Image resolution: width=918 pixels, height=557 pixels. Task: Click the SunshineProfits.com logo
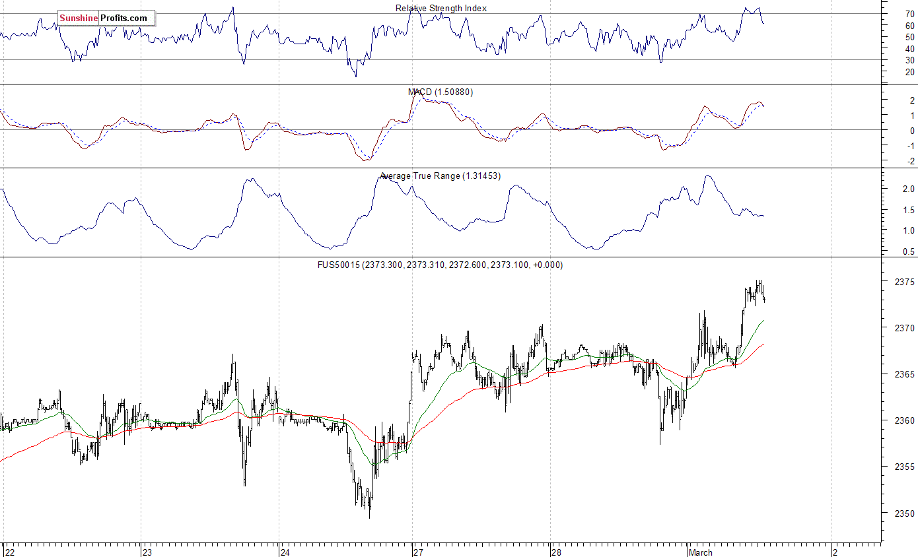(106, 18)
